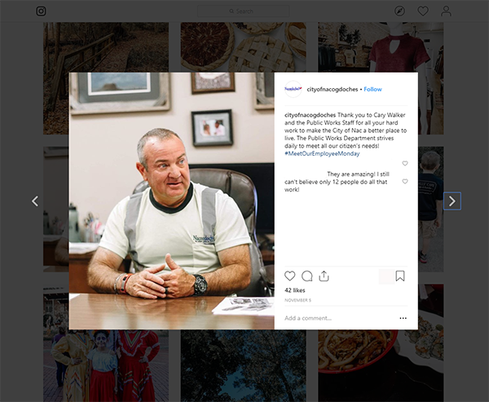The width and height of the screenshot is (489, 402).
Task: Like the '12 people' comment
Action: pyautogui.click(x=405, y=181)
